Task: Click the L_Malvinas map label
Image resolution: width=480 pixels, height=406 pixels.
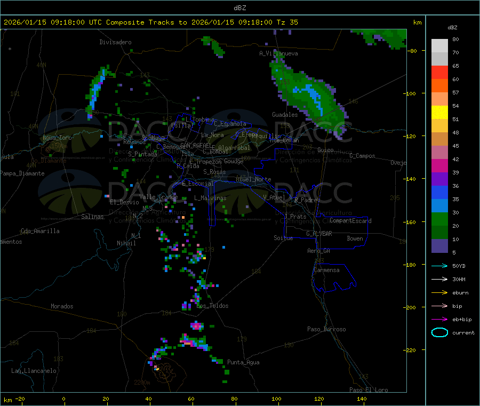Action: [210, 198]
